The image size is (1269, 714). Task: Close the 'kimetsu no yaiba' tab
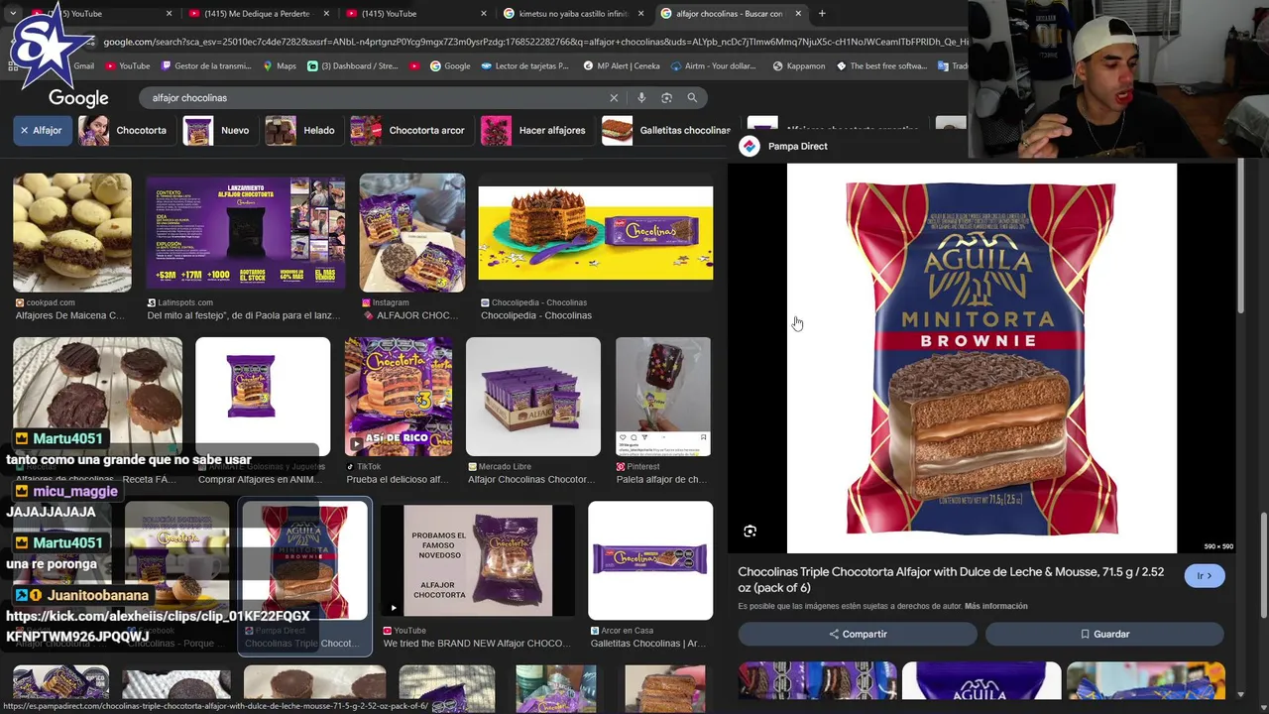pyautogui.click(x=640, y=14)
